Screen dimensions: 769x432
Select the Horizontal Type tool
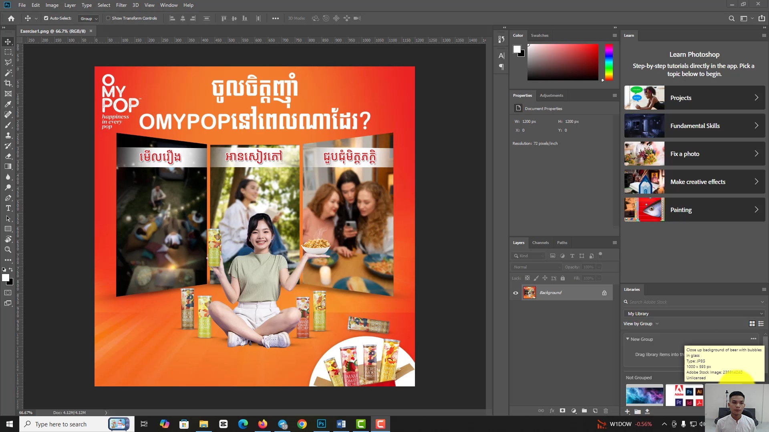pyautogui.click(x=8, y=208)
